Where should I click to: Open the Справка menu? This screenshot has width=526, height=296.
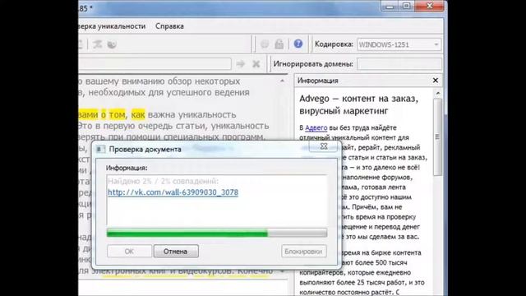coord(169,26)
